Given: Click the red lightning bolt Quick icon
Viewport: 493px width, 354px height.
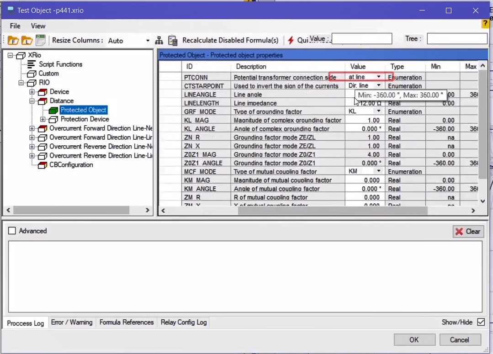Looking at the screenshot, I should pos(291,40).
